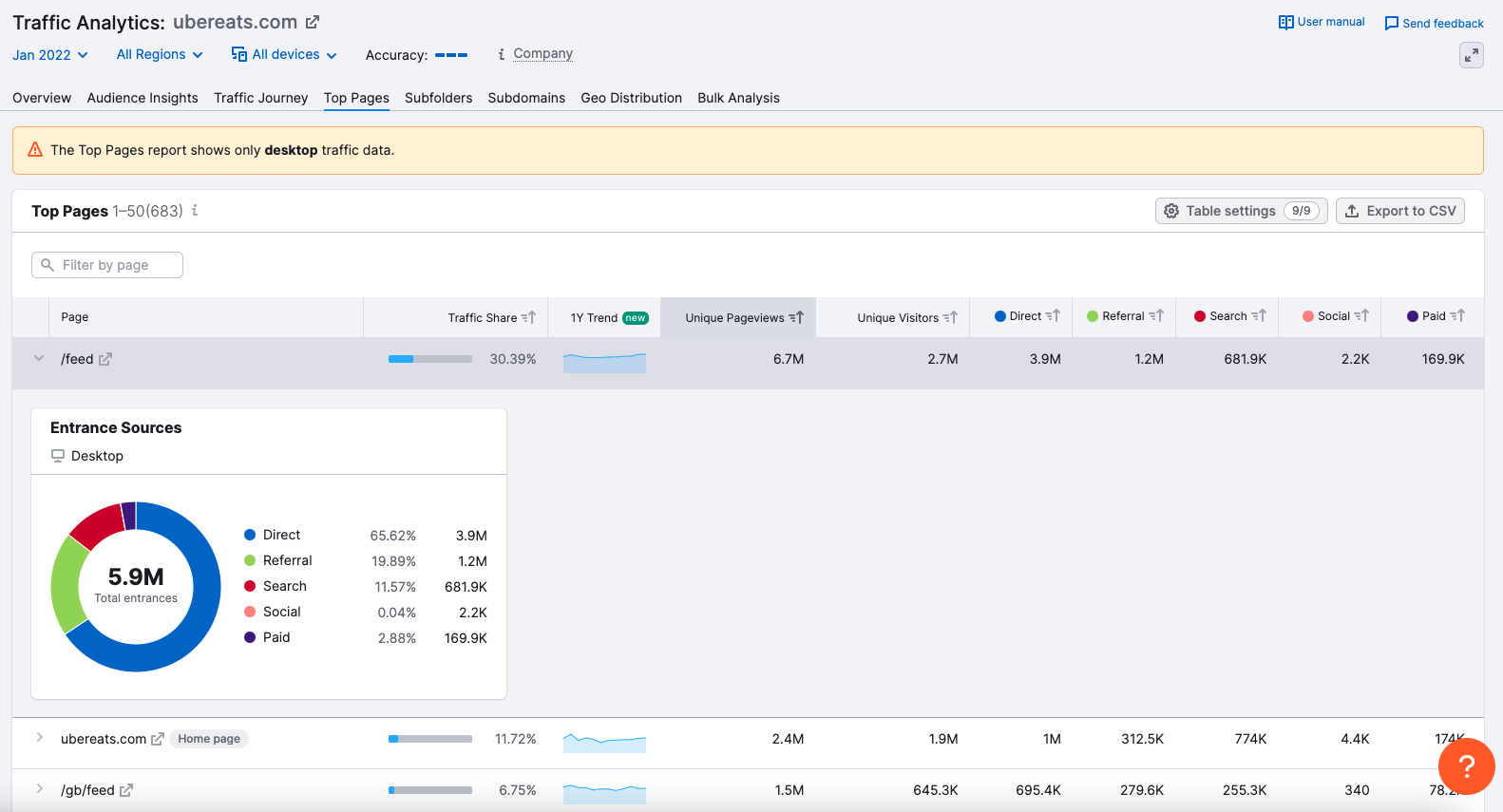Click the purple Paid legend dot in Entrance Sources
This screenshot has width=1503, height=812.
(250, 637)
